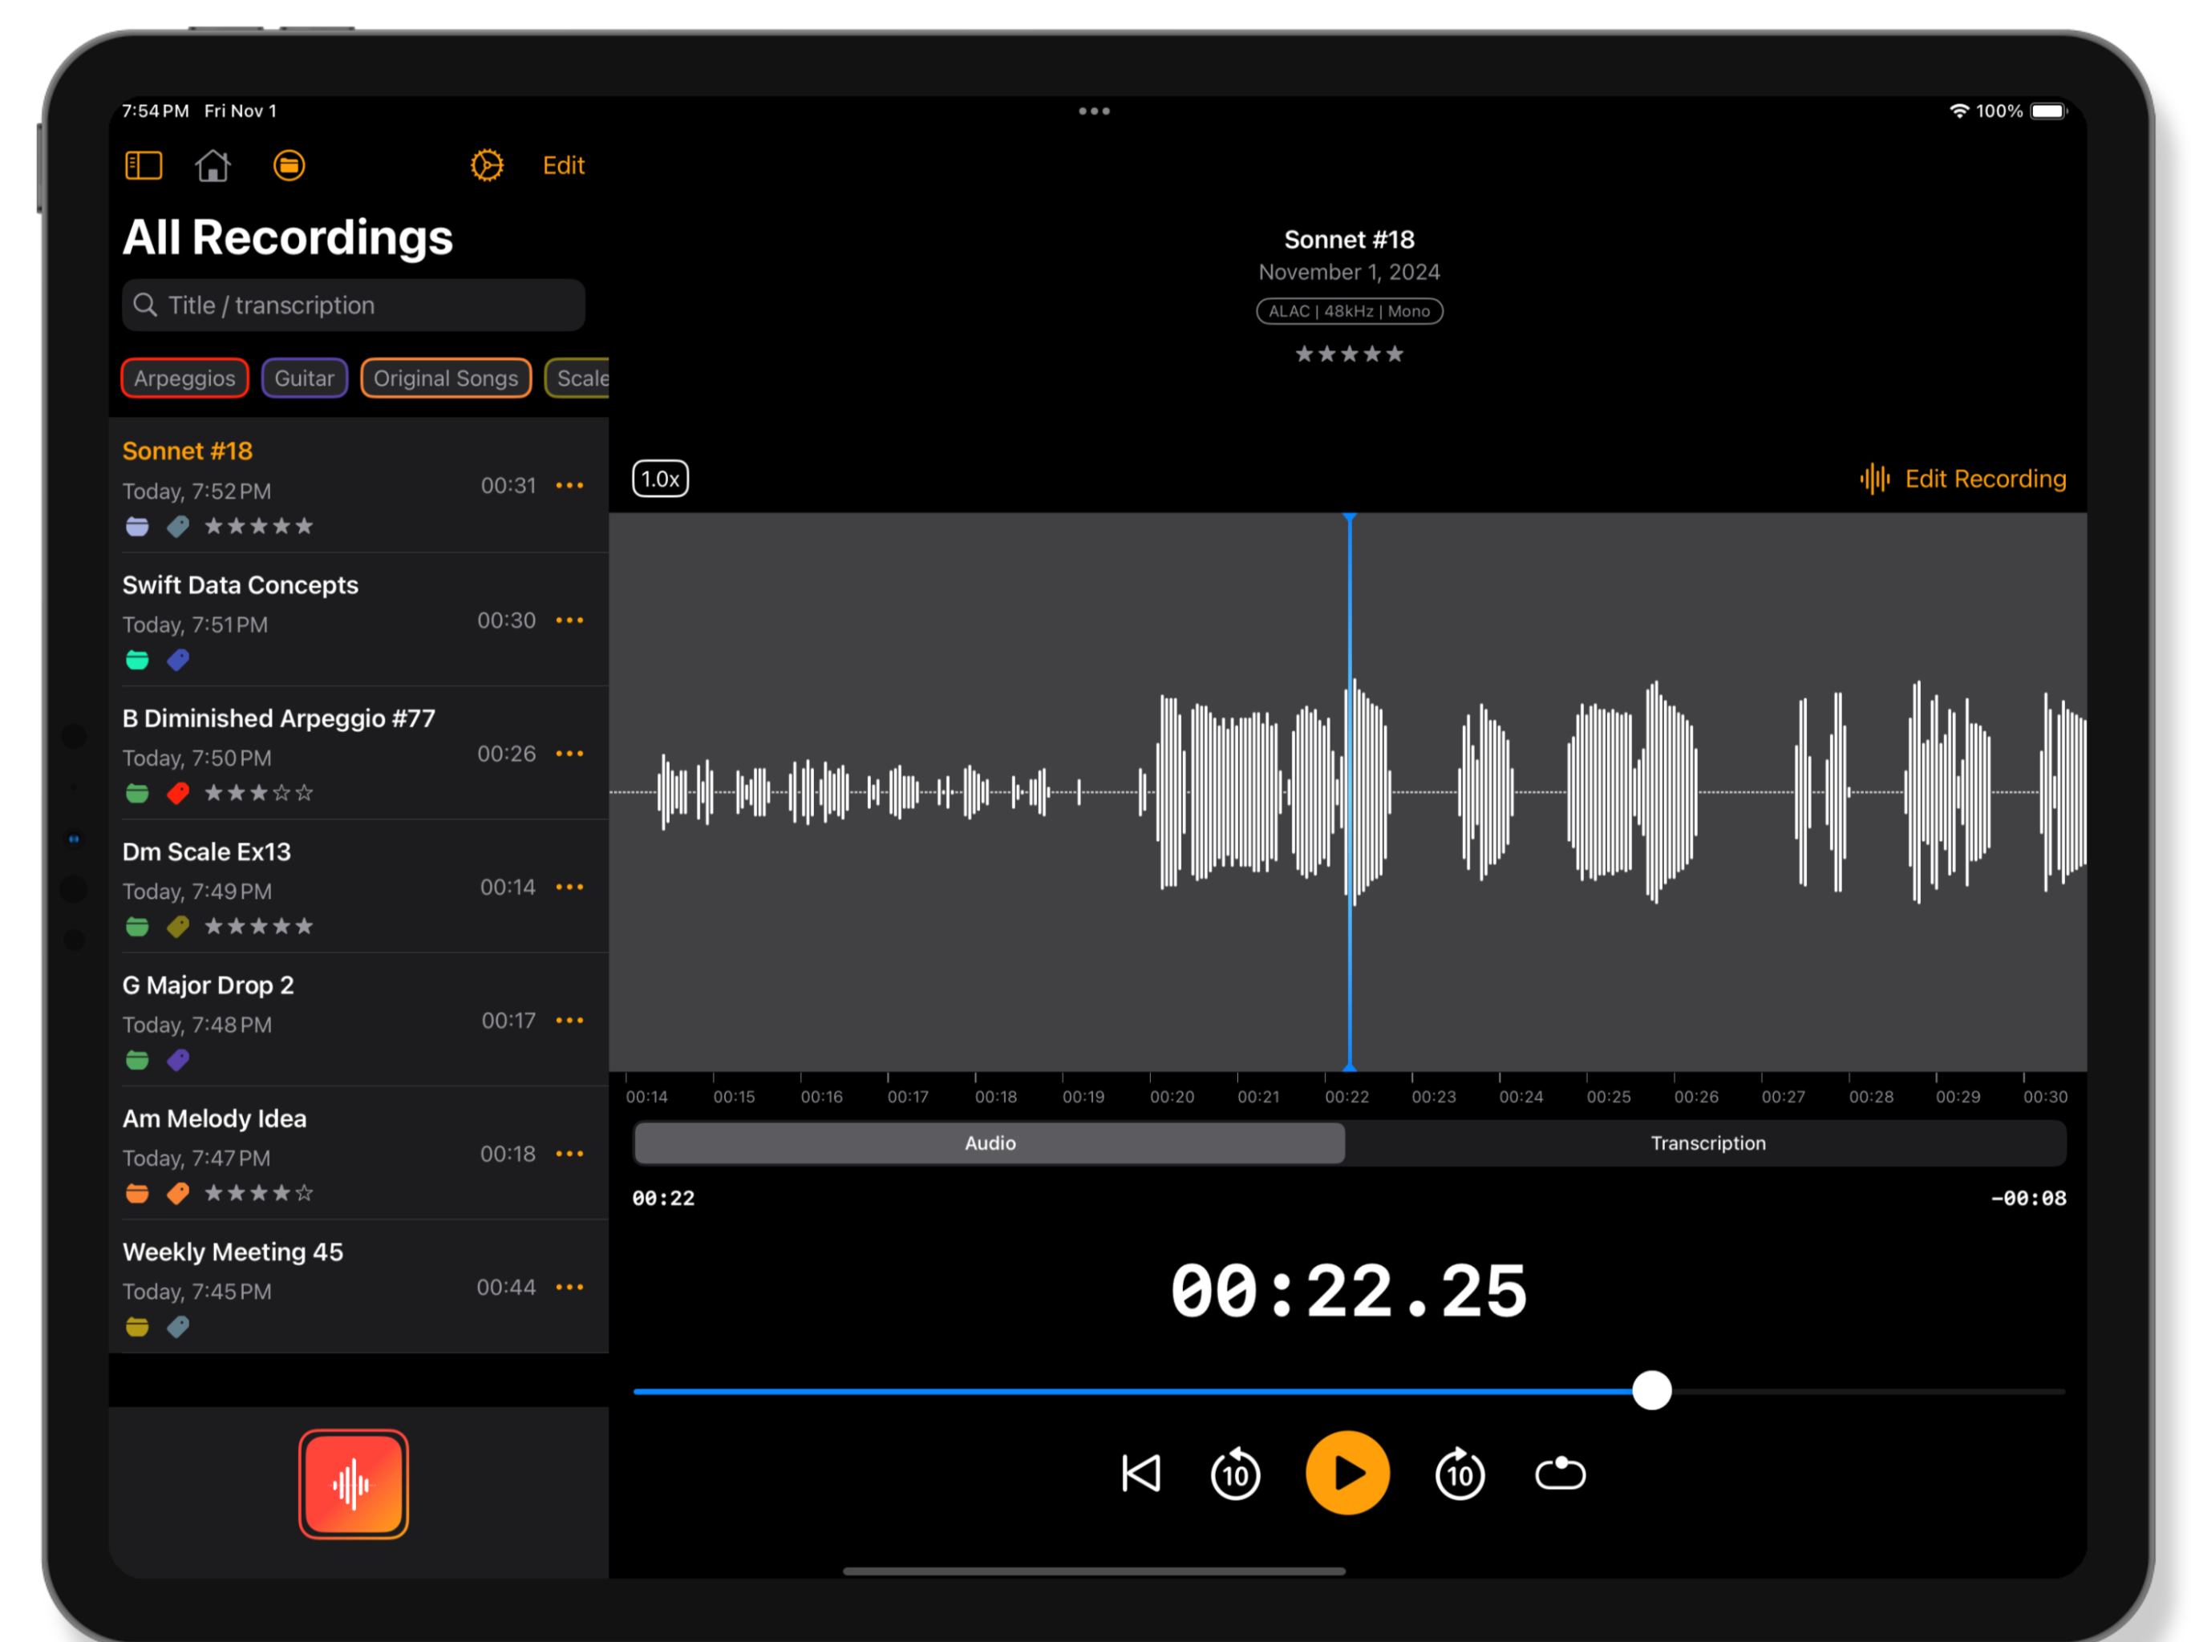The image size is (2191, 1642).
Task: Filter recordings by the Arpeggios tag
Action: click(x=184, y=378)
